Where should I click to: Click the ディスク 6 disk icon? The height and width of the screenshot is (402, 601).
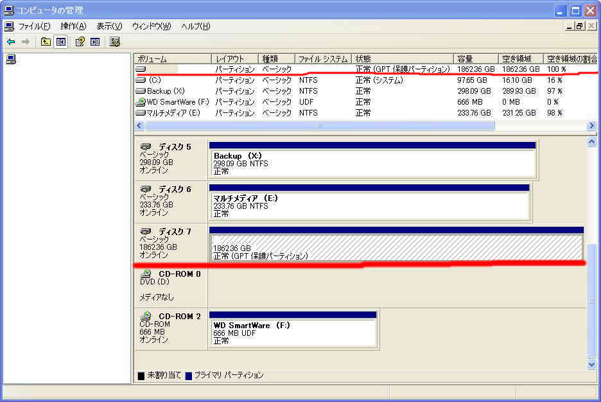(x=146, y=189)
